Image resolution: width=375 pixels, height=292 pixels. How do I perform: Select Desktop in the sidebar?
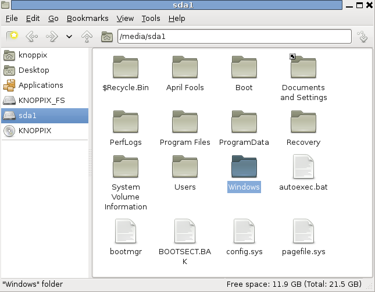pos(45,70)
